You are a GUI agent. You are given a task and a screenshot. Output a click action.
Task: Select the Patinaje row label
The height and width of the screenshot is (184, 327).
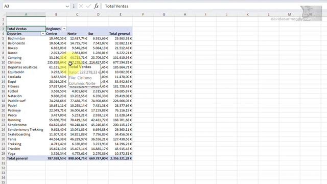pyautogui.click(x=14, y=110)
